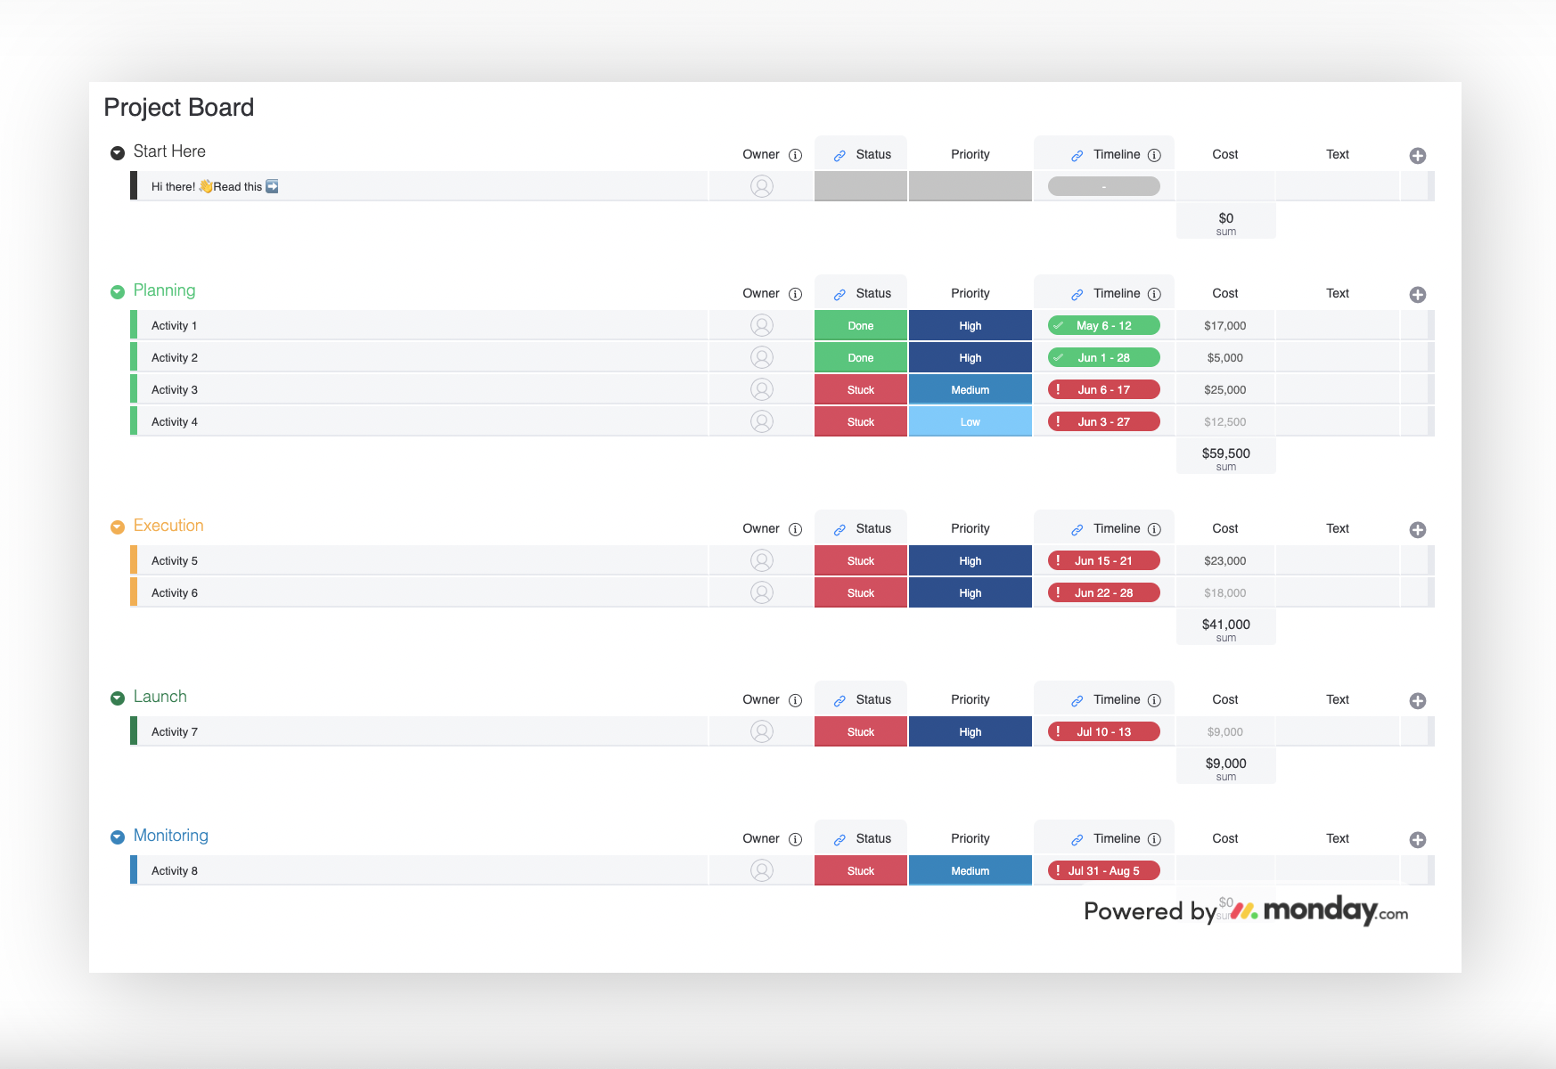Collapse the Execution group
Image resolution: width=1556 pixels, height=1069 pixels.
[117, 526]
